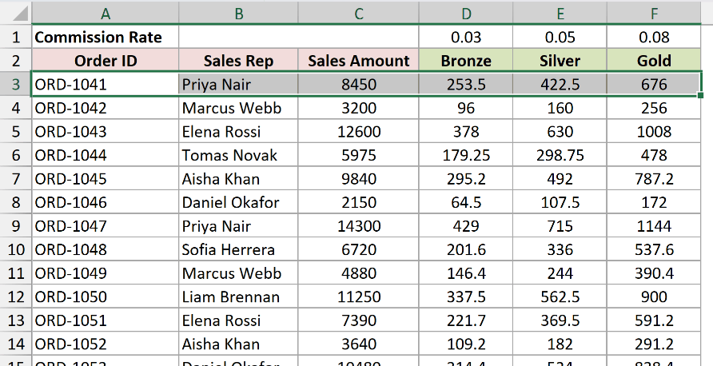Screen dimensions: 713x366
Task: Click the 0.08 Gold rate cell
Action: tap(654, 38)
